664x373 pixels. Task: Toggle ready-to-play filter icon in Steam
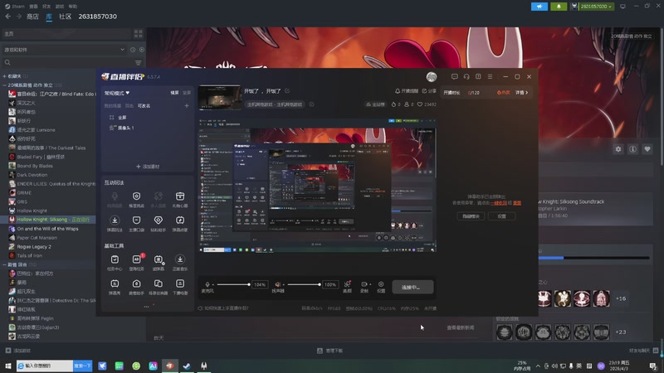tap(141, 50)
